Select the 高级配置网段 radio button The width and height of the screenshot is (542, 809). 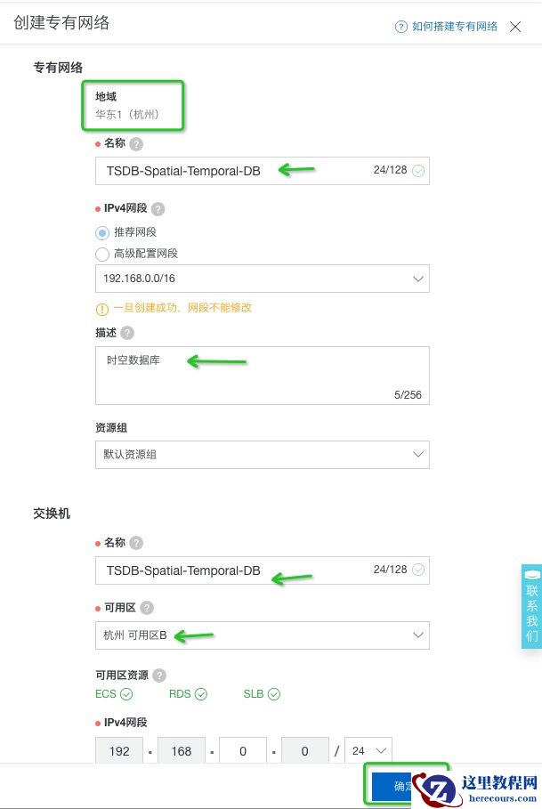[x=100, y=253]
